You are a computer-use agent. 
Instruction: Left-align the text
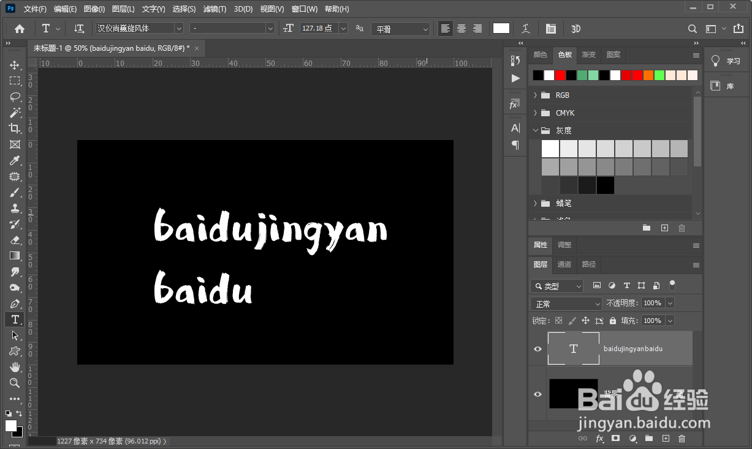tap(446, 29)
